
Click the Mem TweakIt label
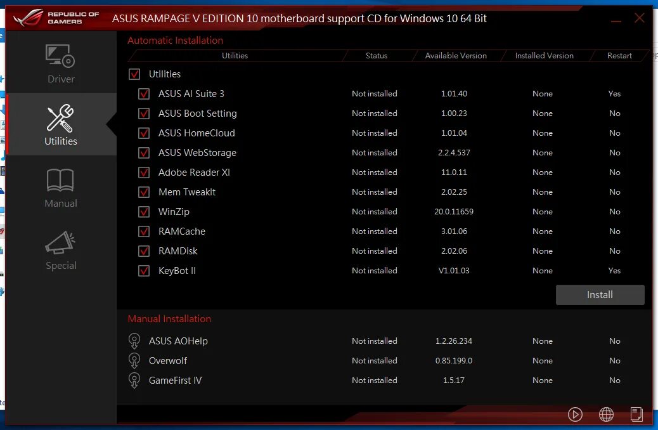point(187,192)
